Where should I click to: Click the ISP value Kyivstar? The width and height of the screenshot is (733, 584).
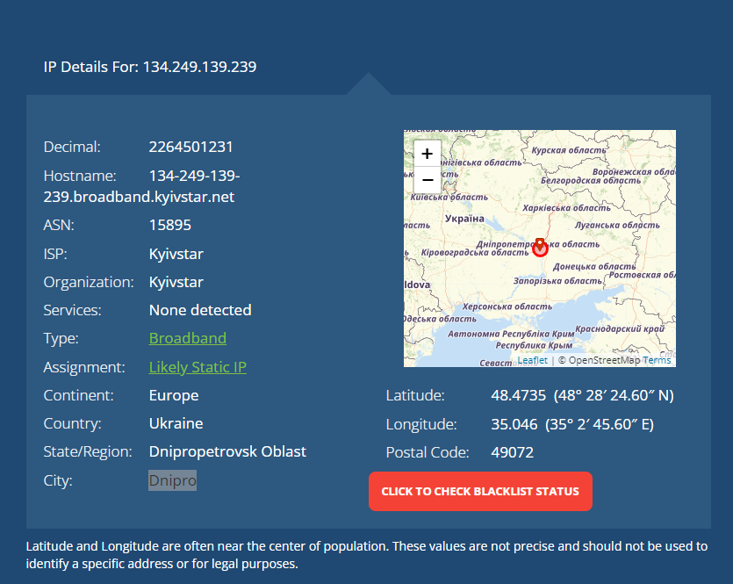tap(176, 254)
